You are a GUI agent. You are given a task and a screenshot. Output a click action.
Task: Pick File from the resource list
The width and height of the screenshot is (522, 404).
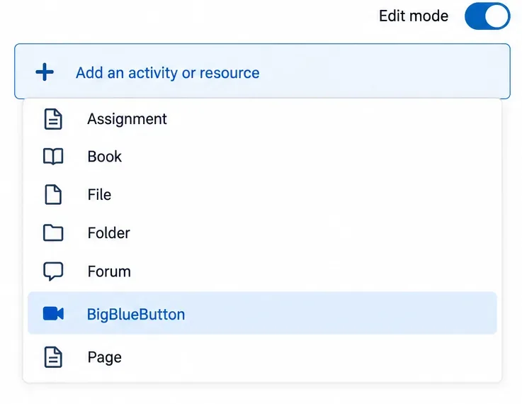click(x=262, y=194)
